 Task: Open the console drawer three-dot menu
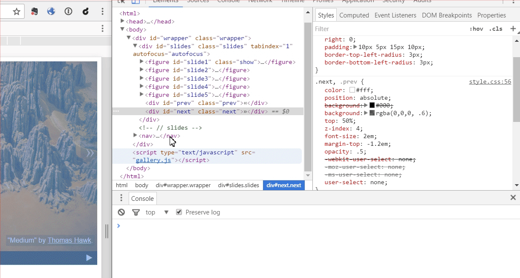click(121, 198)
